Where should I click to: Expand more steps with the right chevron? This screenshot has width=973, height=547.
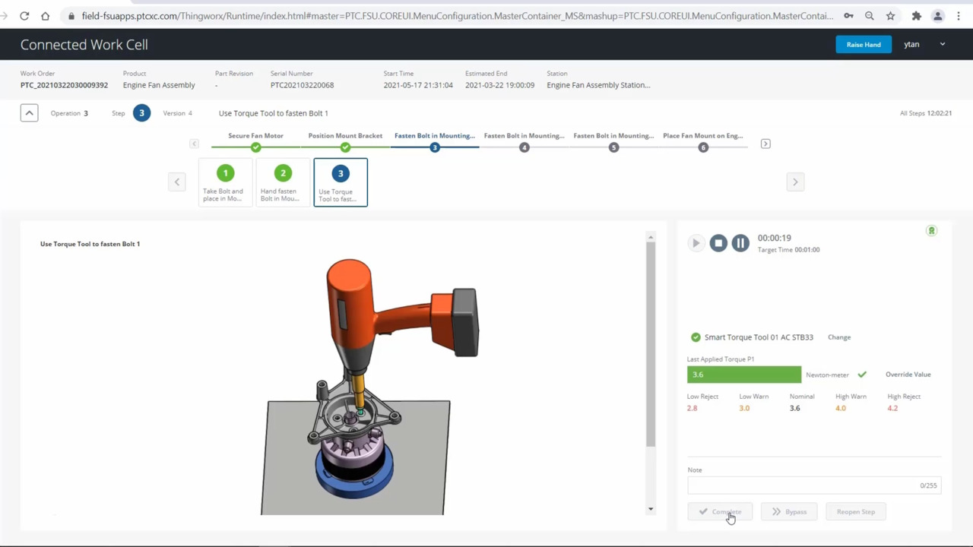[765, 144]
